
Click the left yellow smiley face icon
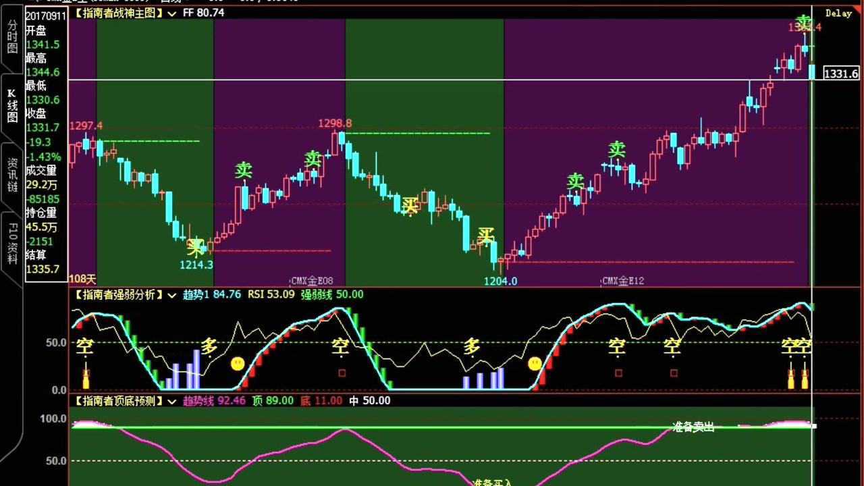point(237,364)
